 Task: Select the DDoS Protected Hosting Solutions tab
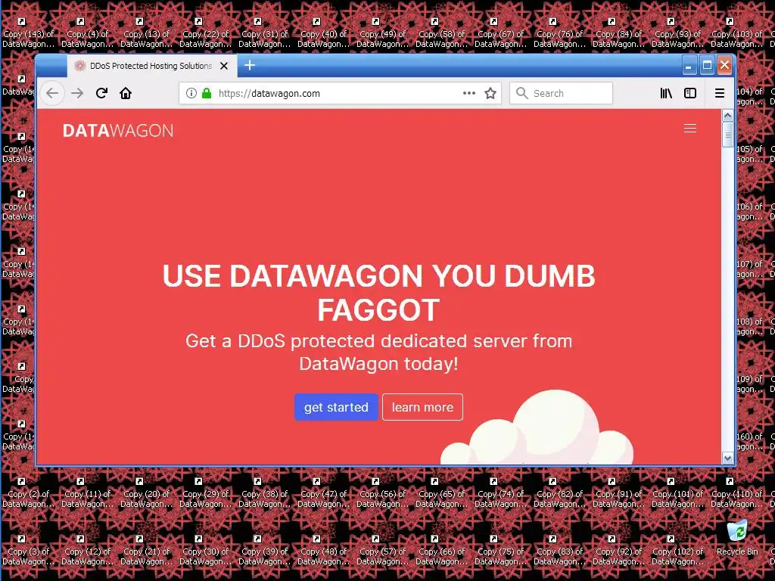click(x=152, y=66)
